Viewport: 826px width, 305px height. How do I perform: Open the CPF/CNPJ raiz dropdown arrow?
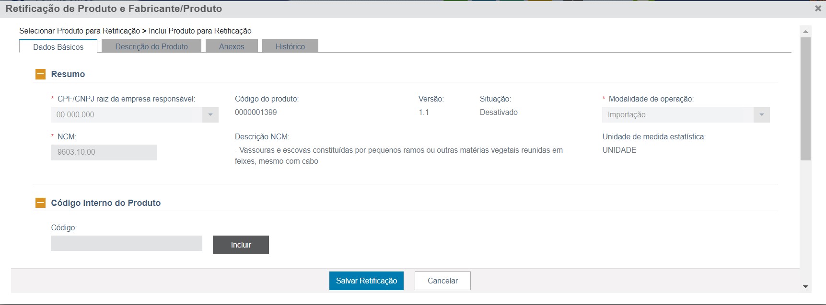point(210,114)
